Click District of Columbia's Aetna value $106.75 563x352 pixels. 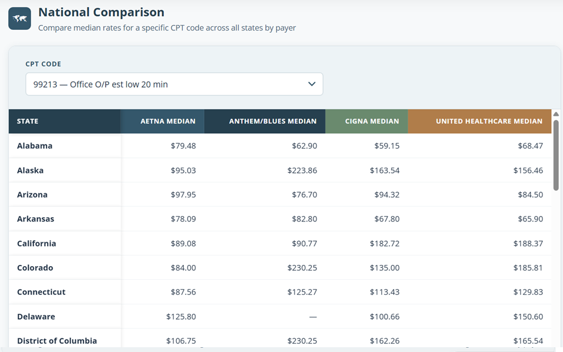coord(181,341)
